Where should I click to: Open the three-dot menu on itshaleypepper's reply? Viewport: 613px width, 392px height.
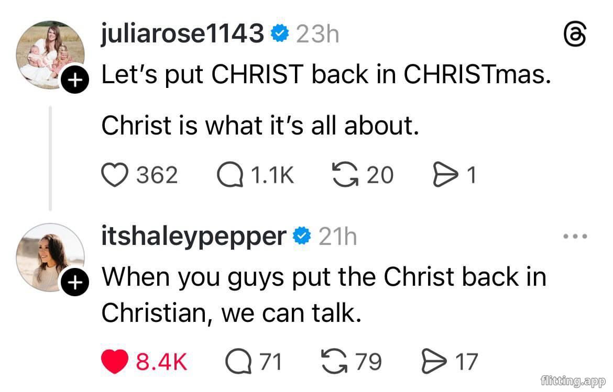click(x=576, y=237)
